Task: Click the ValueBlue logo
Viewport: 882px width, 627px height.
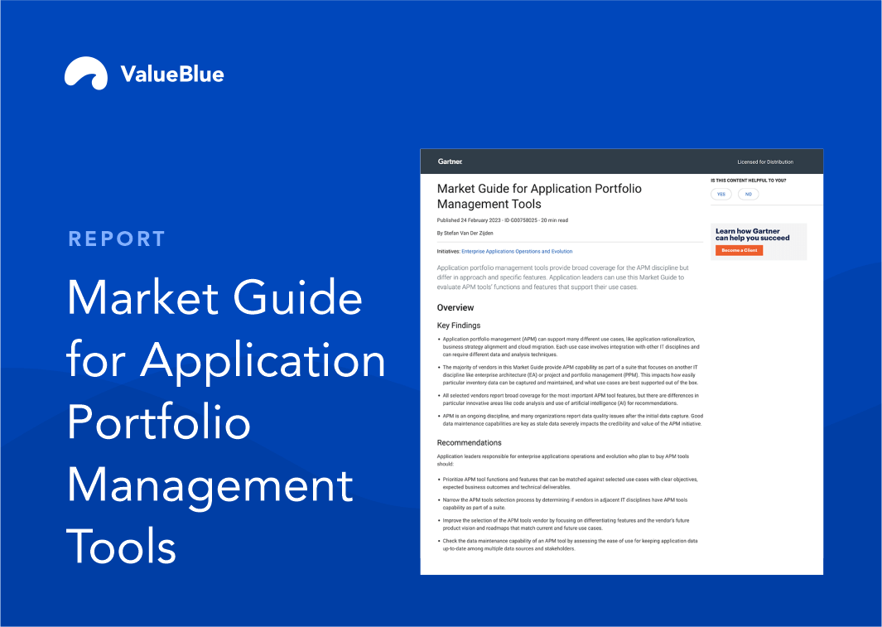Action: point(143,74)
